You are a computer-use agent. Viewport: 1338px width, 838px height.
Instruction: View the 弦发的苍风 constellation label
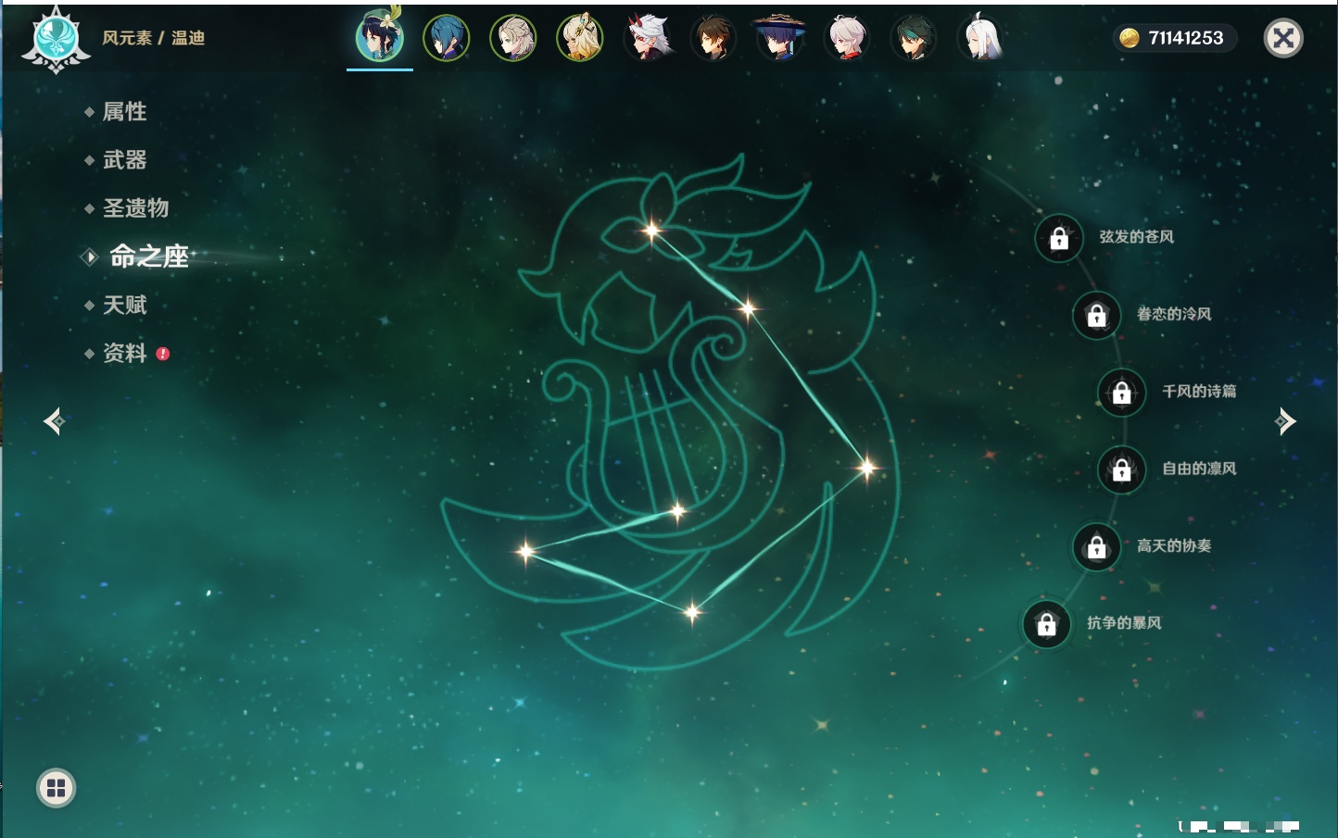(1136, 237)
